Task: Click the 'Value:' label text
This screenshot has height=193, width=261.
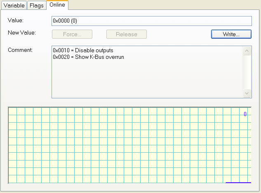Action: click(x=16, y=20)
